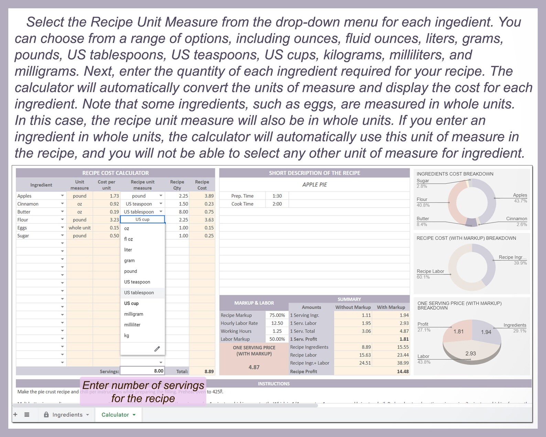Image resolution: width=546 pixels, height=437 pixels.
Task: Switch to the Calculator sheet tab
Action: click(x=118, y=415)
